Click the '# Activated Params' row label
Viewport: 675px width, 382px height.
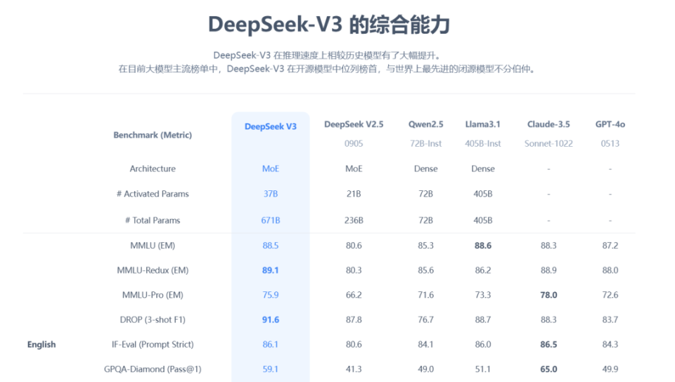point(153,194)
